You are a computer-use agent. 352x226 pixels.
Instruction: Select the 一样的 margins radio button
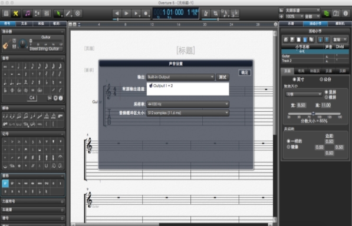click(288, 141)
